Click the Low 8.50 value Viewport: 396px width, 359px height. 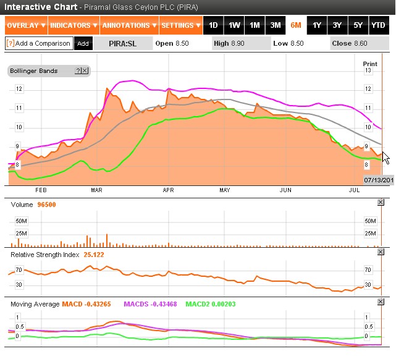[289, 43]
